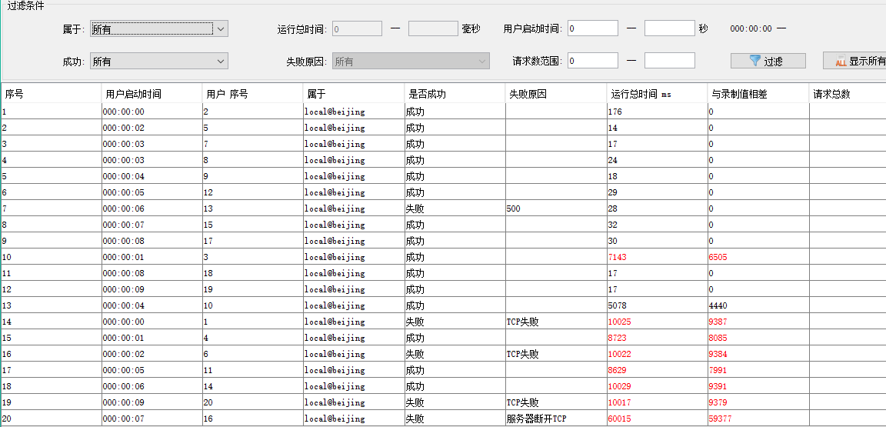
Task: Click the ALL icon on 显示所有 button
Action: [x=841, y=62]
